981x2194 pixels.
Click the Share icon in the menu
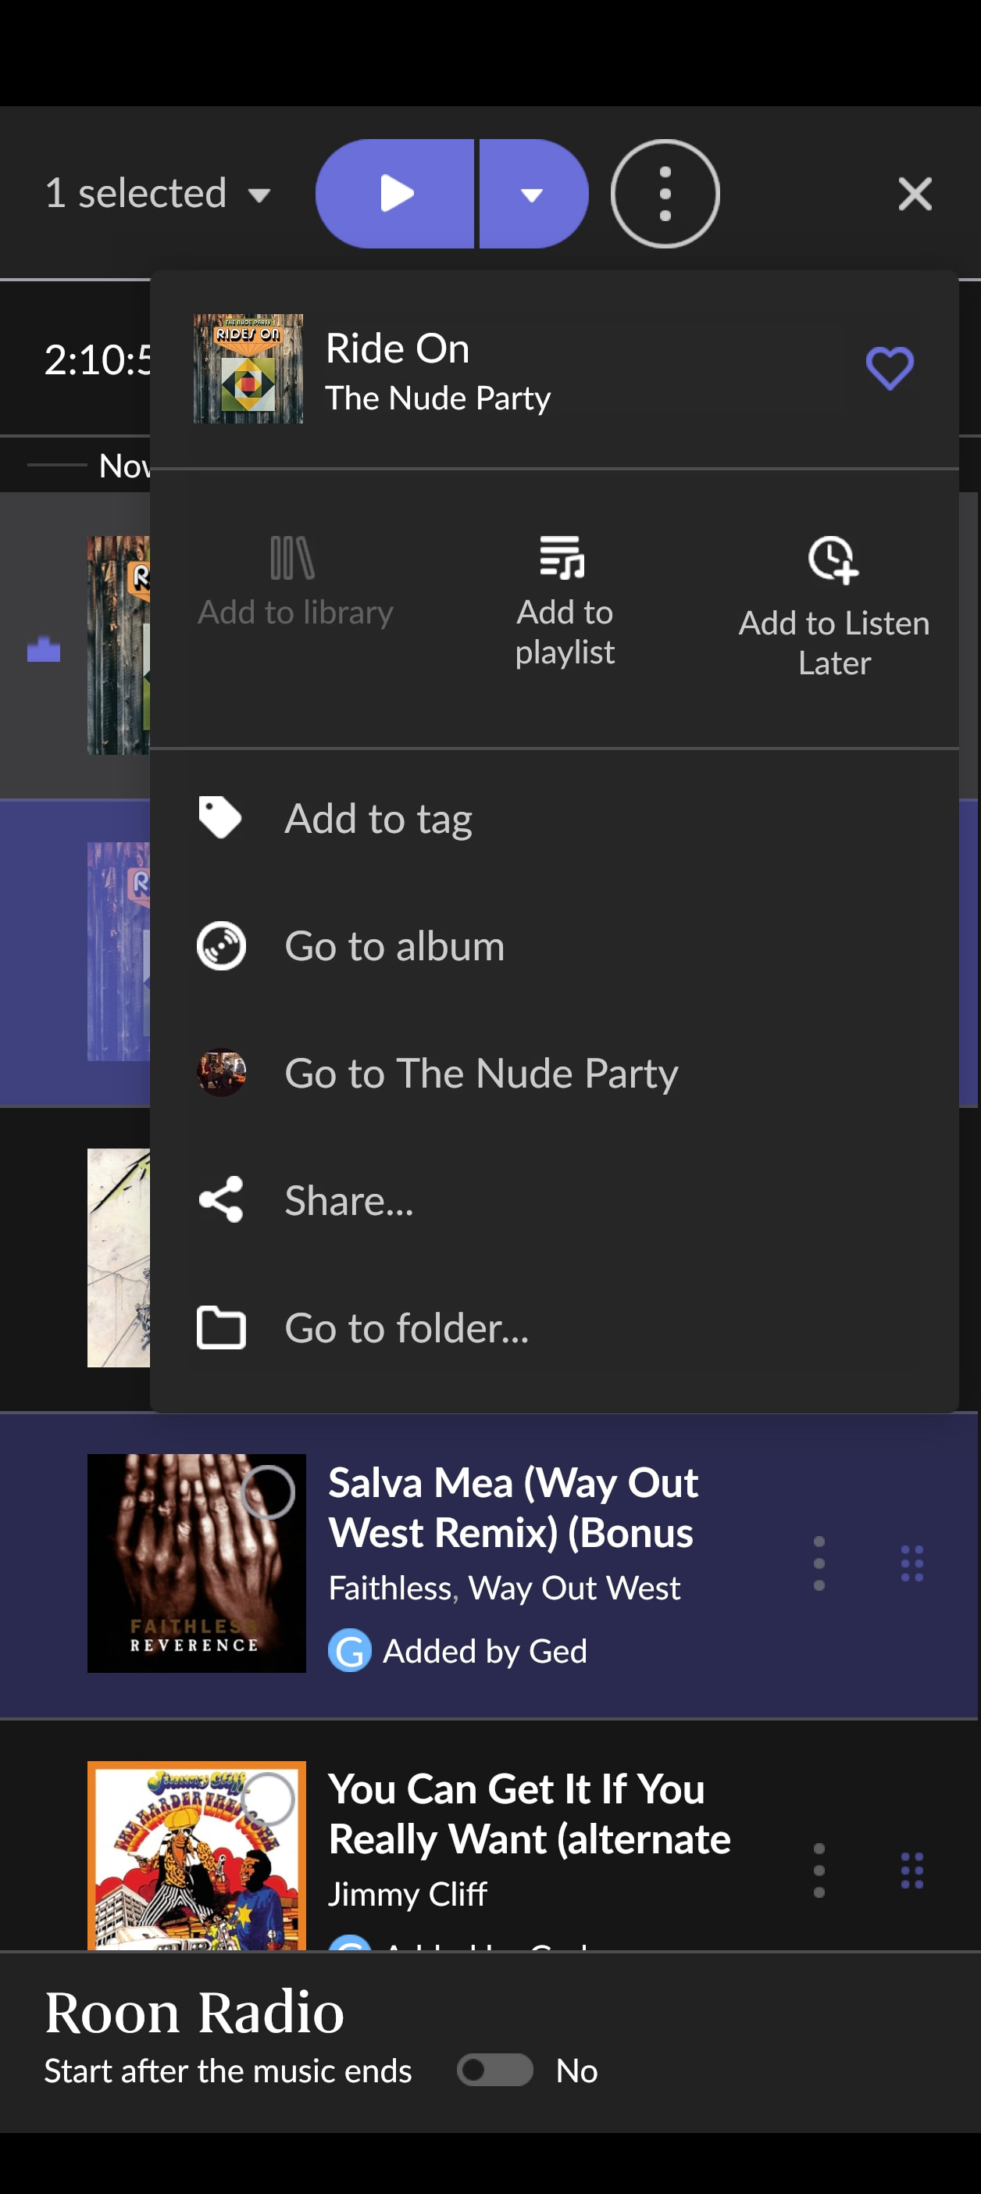221,1200
